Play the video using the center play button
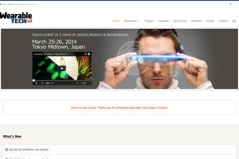This screenshot has width=239, height=159. 62,68
